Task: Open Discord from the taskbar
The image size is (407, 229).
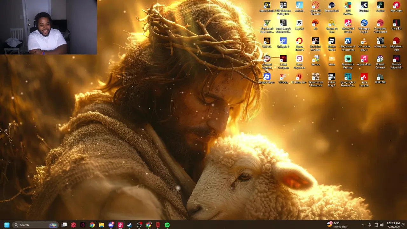Action: 111,225
